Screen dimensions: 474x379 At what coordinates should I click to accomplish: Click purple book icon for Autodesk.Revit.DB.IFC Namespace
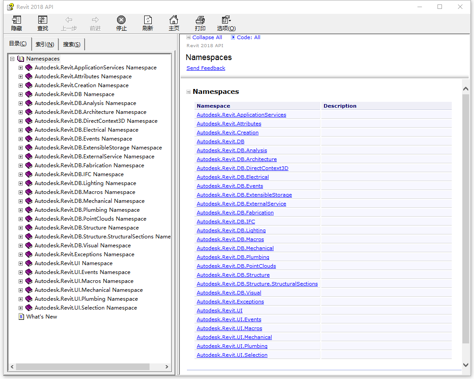pyautogui.click(x=29, y=174)
